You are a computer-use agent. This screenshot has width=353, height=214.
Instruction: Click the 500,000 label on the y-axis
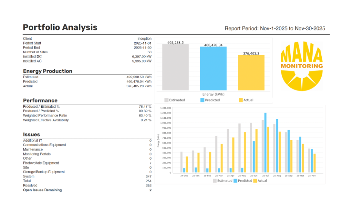[167, 148]
